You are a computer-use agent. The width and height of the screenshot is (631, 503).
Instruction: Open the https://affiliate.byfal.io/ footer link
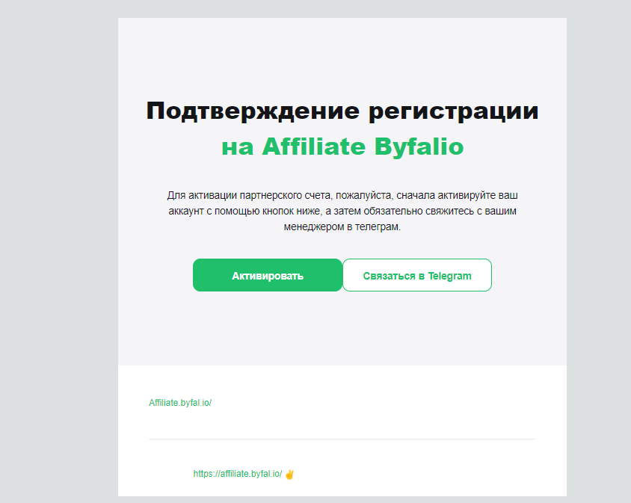click(238, 474)
